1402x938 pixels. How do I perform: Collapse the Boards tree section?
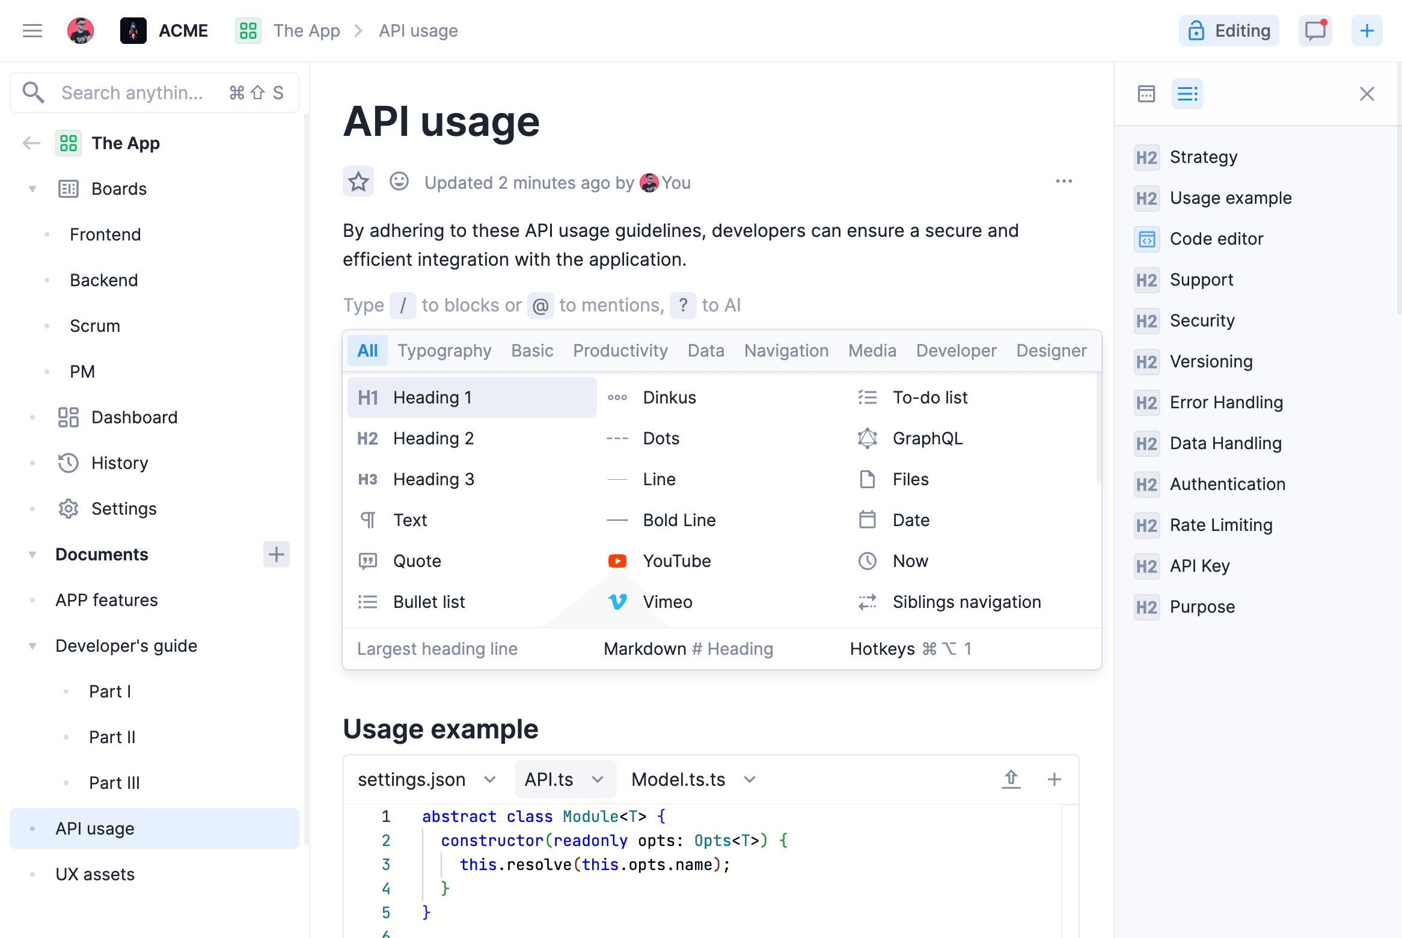pyautogui.click(x=32, y=189)
